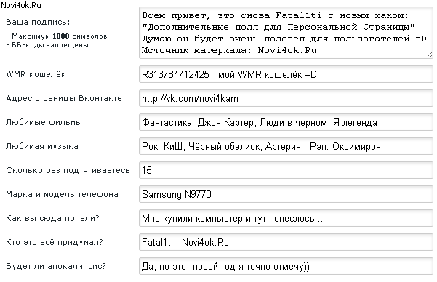Click the Как вы сюда попали? label

[52, 218]
